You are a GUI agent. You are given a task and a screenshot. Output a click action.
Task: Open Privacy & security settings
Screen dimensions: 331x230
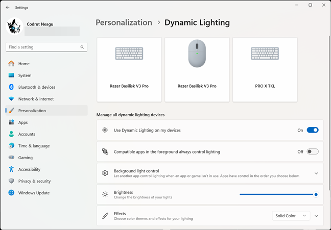pos(46,181)
